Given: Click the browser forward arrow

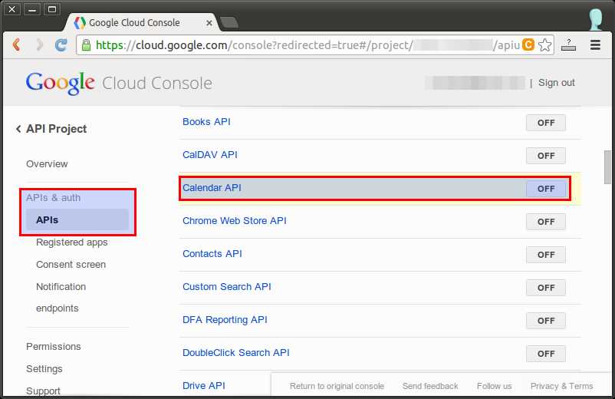Looking at the screenshot, I should [39, 45].
